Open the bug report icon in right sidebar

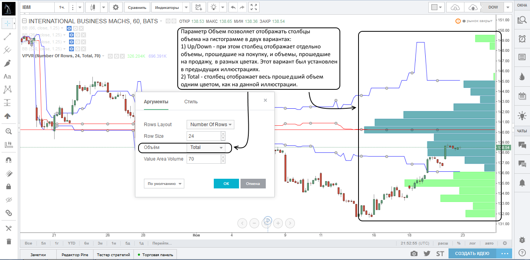(x=522, y=241)
